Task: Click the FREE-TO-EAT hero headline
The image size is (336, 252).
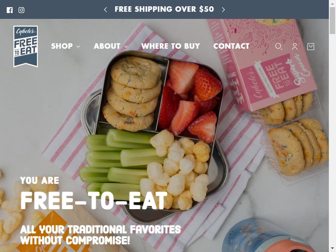Action: 94,201
